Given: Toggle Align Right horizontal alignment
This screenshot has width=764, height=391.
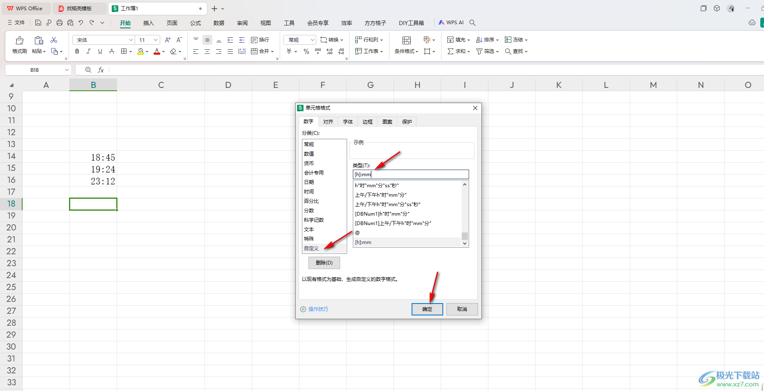Looking at the screenshot, I should 219,51.
